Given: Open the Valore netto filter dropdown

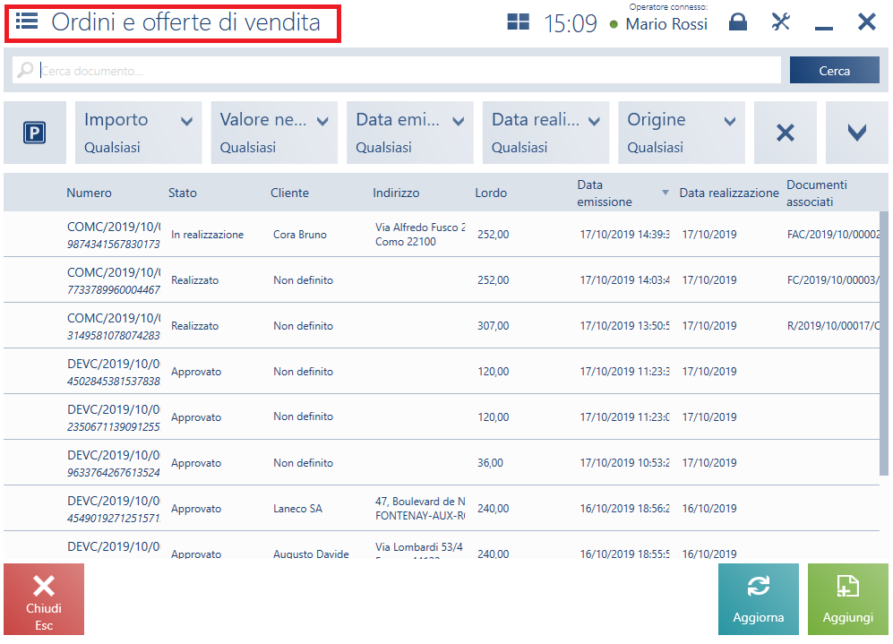Looking at the screenshot, I should coord(274,133).
